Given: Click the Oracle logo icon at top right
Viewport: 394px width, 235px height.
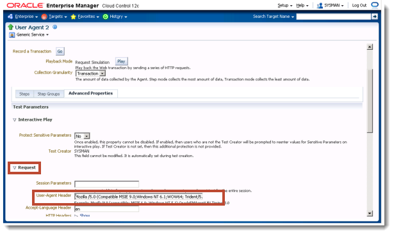Looking at the screenshot, I should (x=375, y=5).
